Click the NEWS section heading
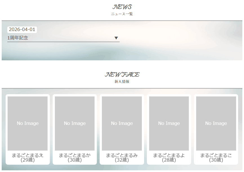Image resolution: width=244 pixels, height=172 pixels. click(x=122, y=7)
